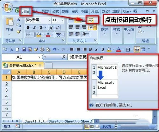Image resolution: width=159 pixels, height=132 pixels.
Task: Switch to the 视图 ribbon tab
Action: point(85,11)
